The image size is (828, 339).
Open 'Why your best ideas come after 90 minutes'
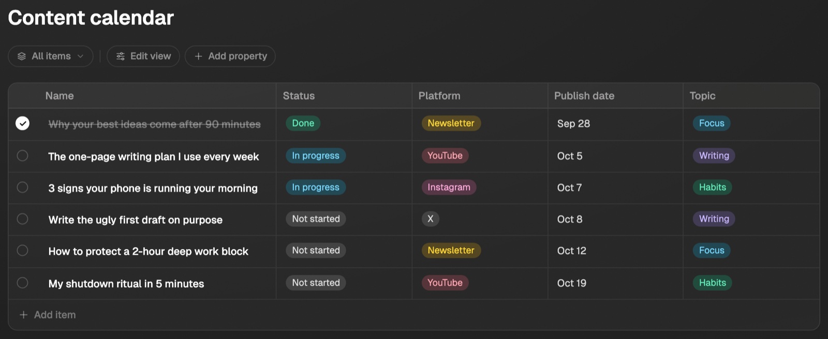[x=154, y=124]
